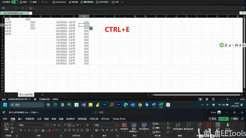Screen dimensions: 246x138
Task: Click the fx insert function icon
Action: [x=31, y=8]
